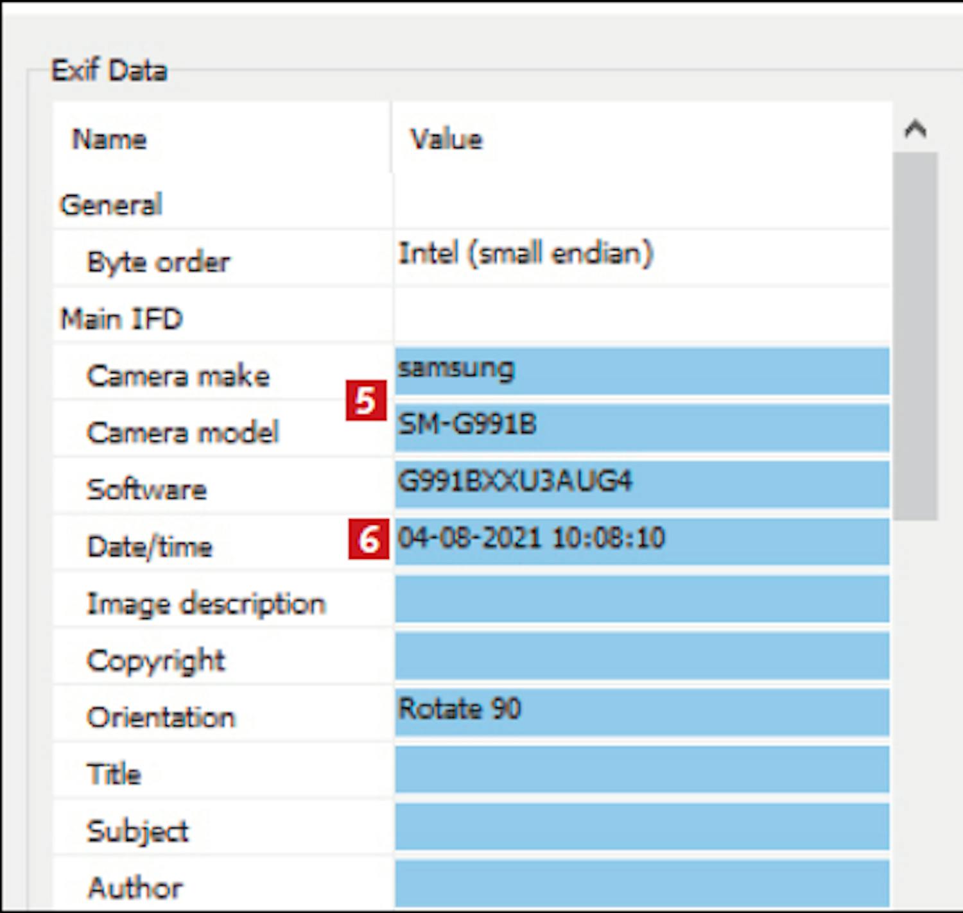Select the Camera model value SM-G991B
The height and width of the screenshot is (913, 963).
pyautogui.click(x=642, y=427)
